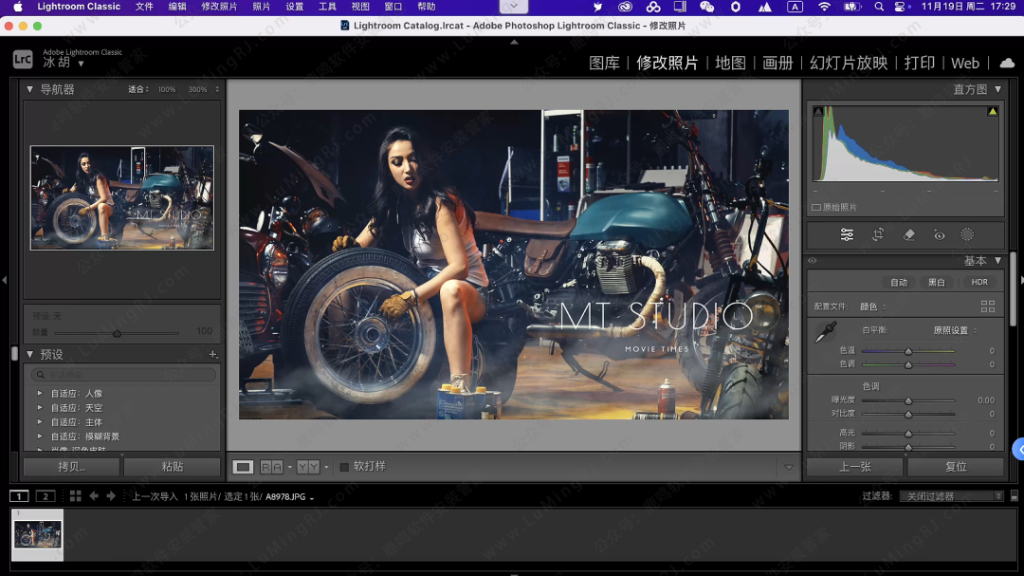Open the Edit sliders tool icon
Image resolution: width=1024 pixels, height=576 pixels.
click(847, 234)
